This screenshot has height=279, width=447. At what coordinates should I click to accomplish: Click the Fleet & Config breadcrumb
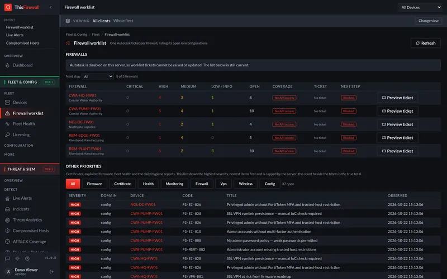[77, 35]
